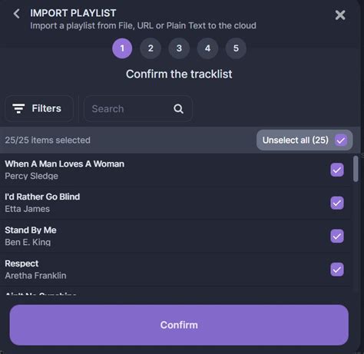Go back with the left chevron arrow

point(16,14)
